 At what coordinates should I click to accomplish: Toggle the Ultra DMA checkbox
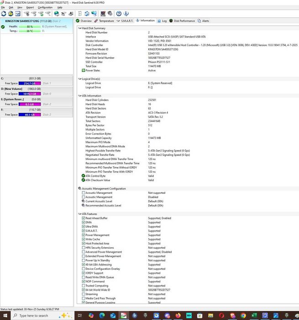84,227
